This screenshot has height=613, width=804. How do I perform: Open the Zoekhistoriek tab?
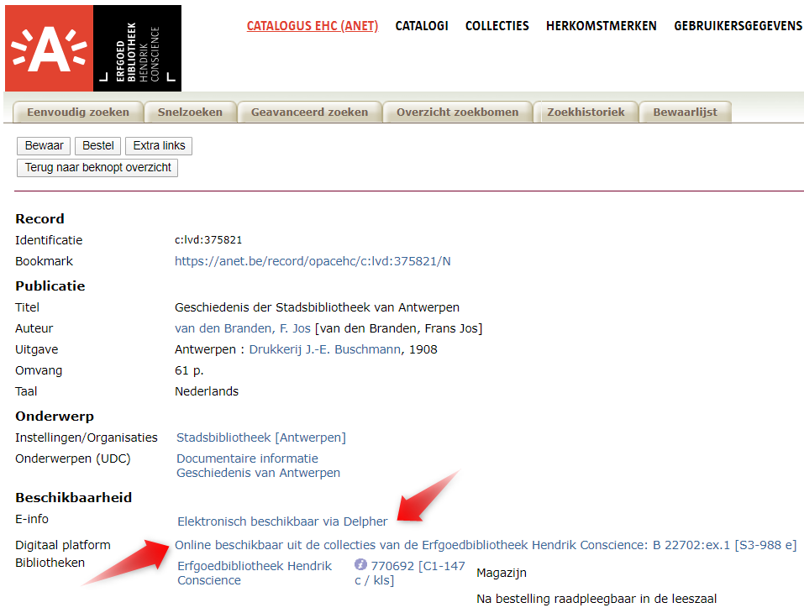point(586,112)
